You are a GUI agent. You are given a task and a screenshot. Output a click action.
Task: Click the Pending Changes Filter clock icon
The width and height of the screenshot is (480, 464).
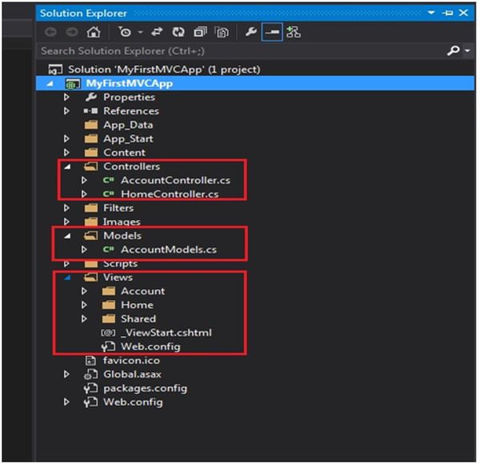pos(125,32)
